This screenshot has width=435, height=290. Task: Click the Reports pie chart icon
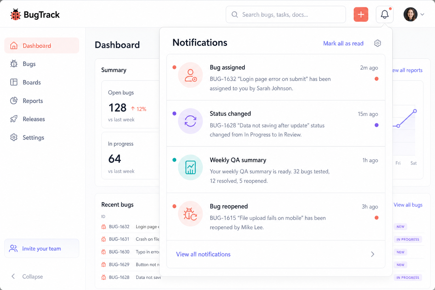(x=14, y=101)
